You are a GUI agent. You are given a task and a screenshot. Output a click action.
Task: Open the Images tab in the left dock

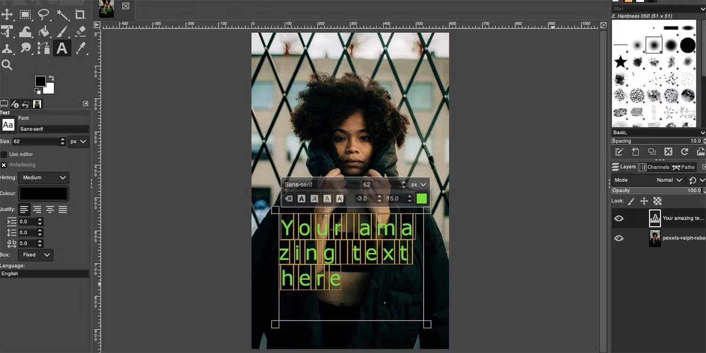pyautogui.click(x=37, y=104)
